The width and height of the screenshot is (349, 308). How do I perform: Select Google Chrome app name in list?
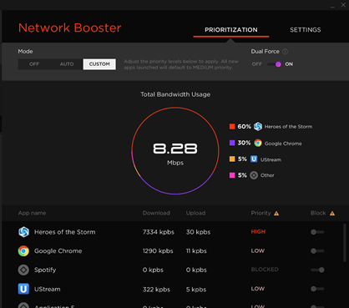coord(58,251)
